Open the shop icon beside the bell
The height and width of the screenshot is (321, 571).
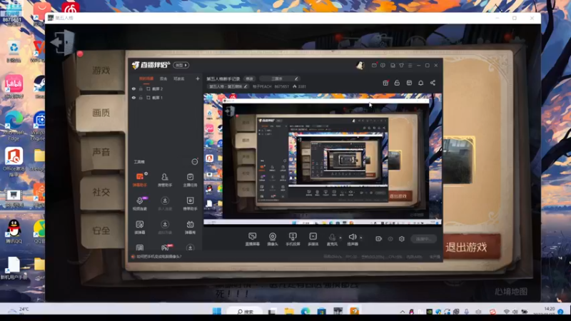(x=409, y=83)
